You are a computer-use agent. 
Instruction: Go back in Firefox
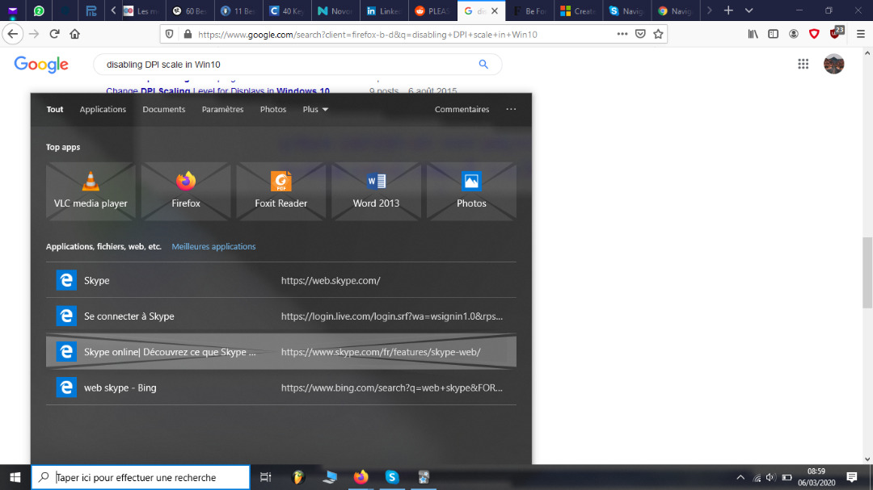(x=13, y=34)
